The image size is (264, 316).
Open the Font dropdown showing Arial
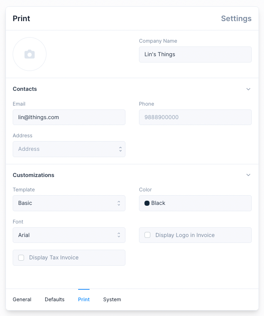(x=69, y=235)
